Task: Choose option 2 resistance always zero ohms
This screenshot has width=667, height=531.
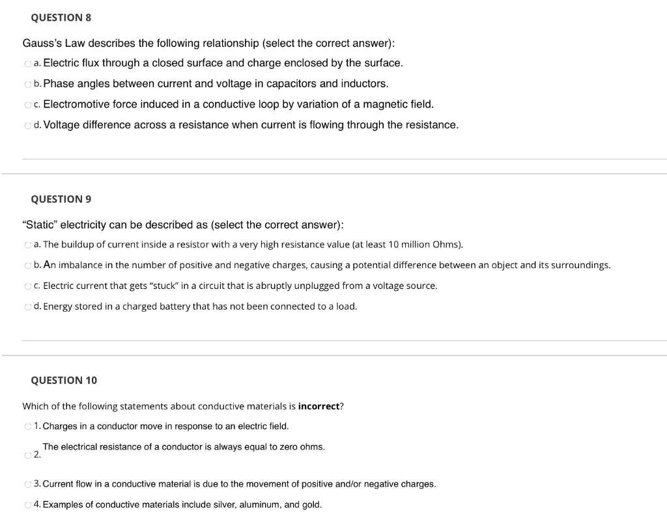Action: click(28, 456)
